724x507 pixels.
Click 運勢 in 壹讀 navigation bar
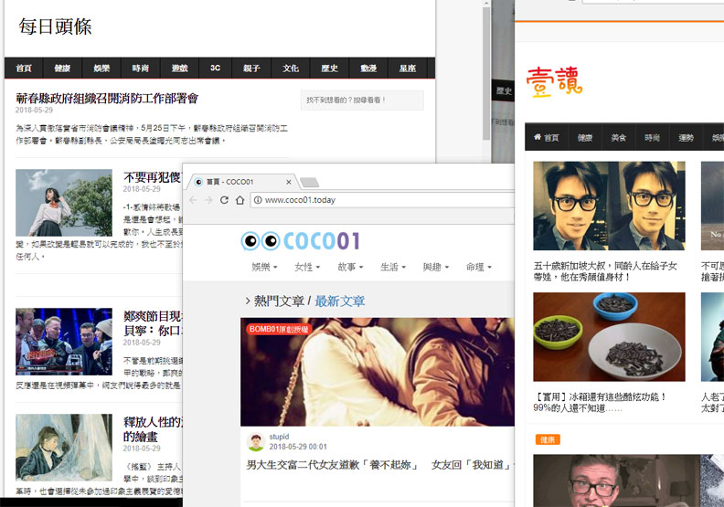click(x=687, y=137)
